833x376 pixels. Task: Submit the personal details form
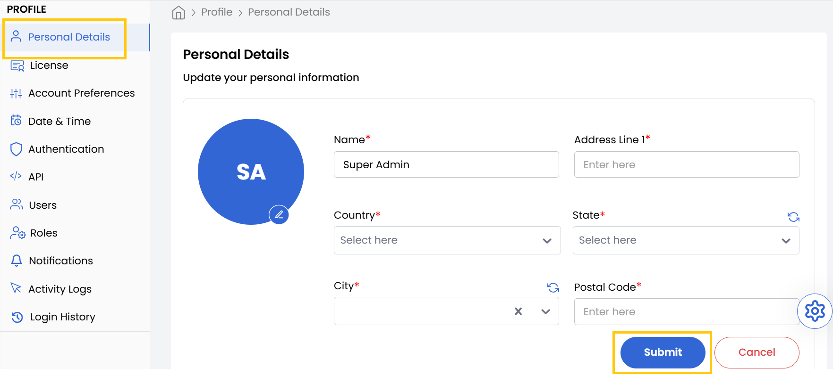(x=663, y=352)
